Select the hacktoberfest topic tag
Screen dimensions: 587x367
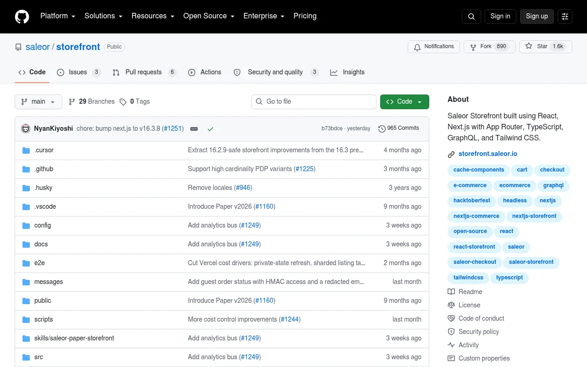pyautogui.click(x=472, y=201)
